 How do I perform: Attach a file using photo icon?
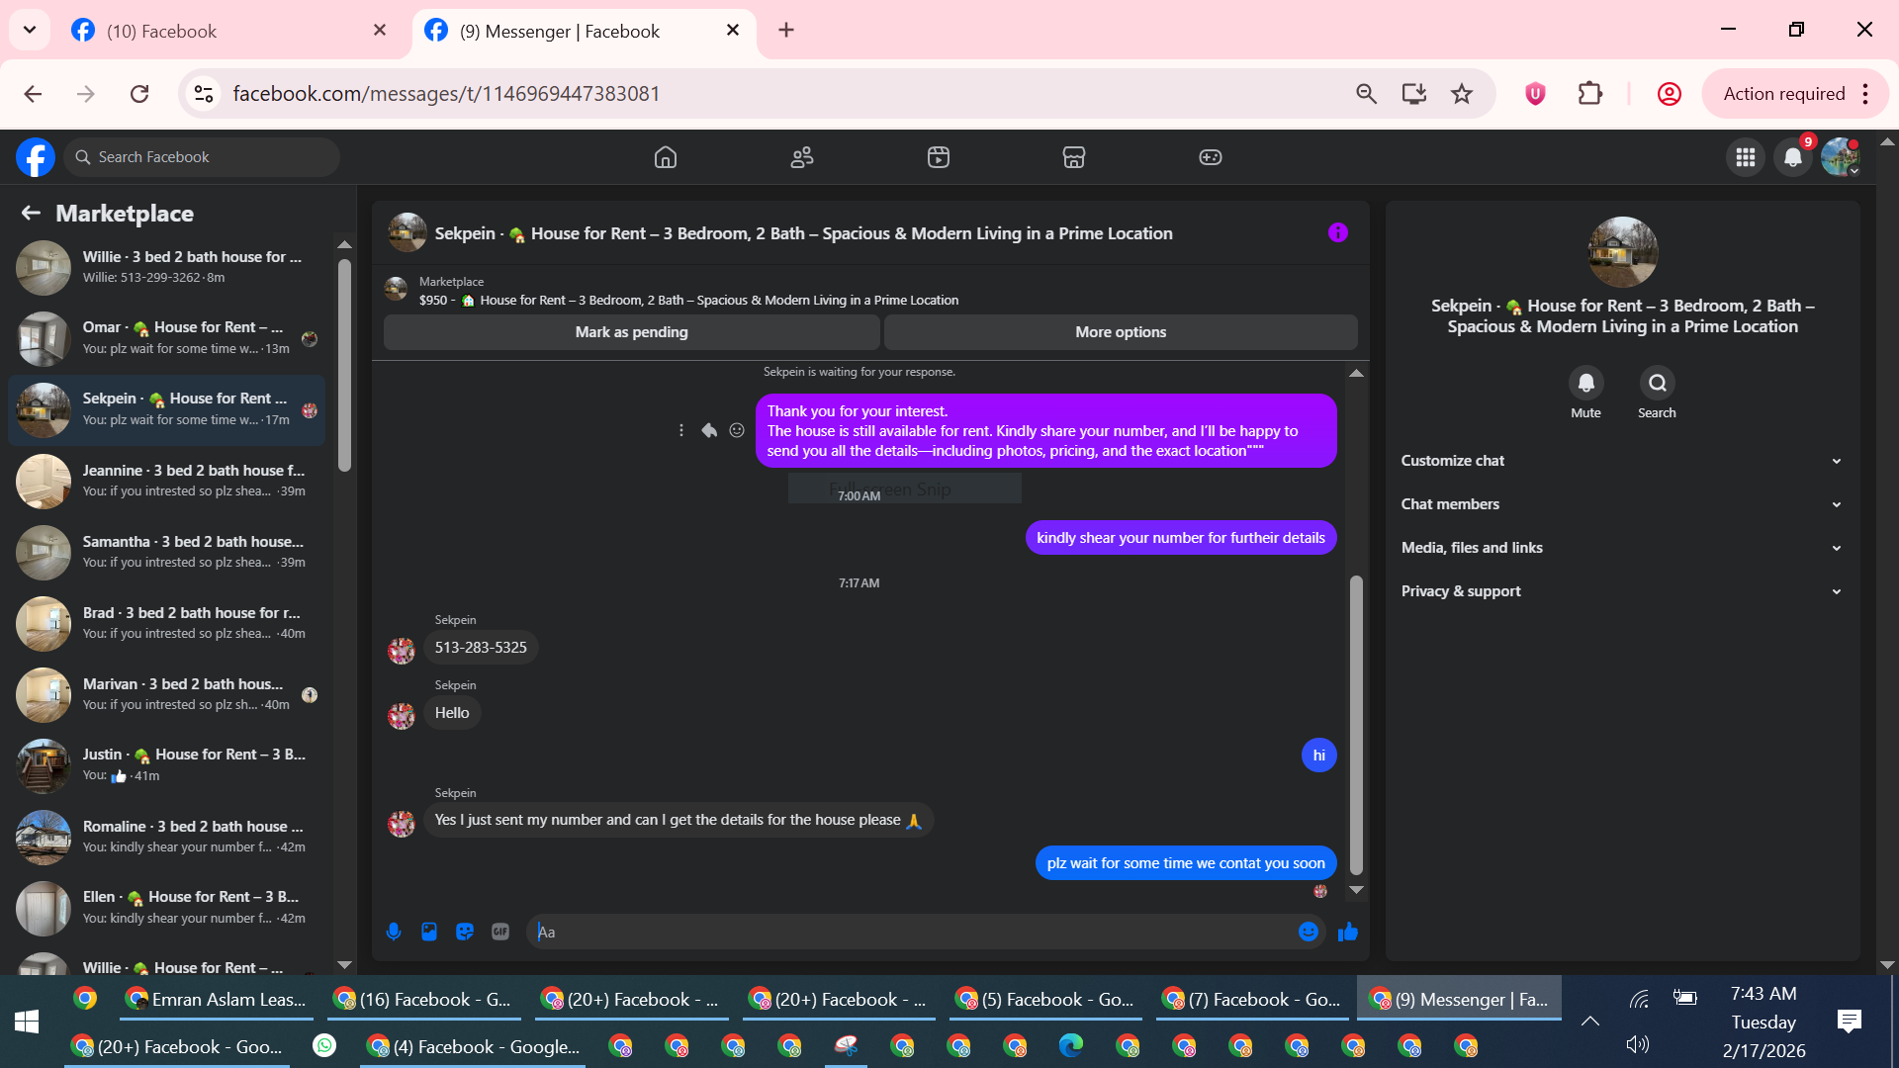coord(429,932)
